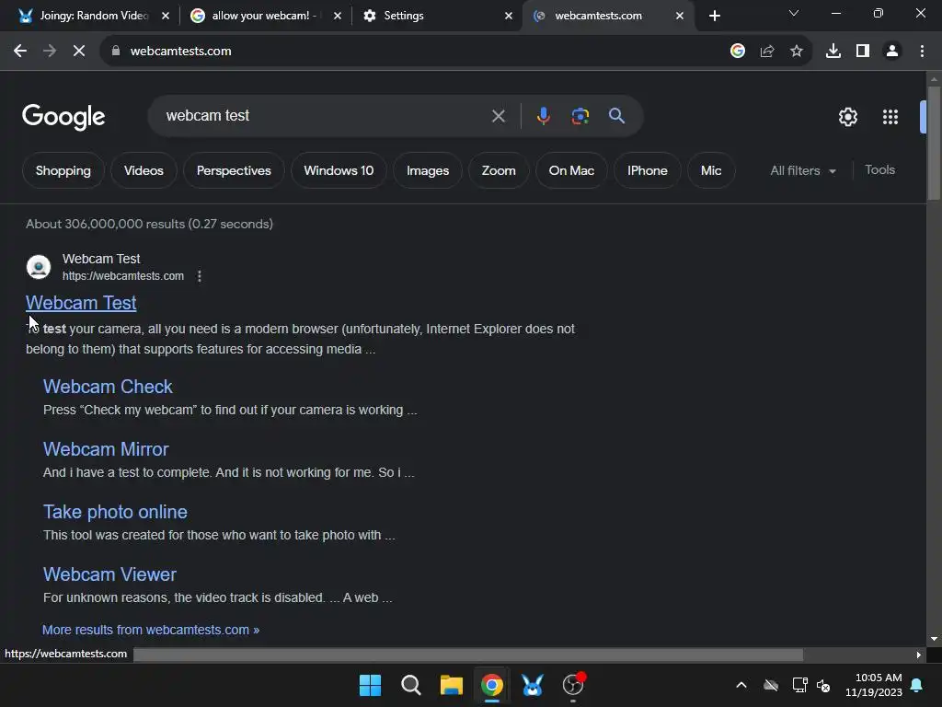The height and width of the screenshot is (707, 942).
Task: Bookmark this tab with star icon
Action: 797,52
